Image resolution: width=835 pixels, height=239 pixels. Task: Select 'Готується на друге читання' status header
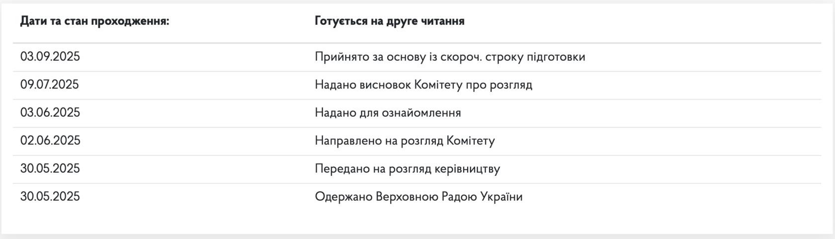pos(390,21)
